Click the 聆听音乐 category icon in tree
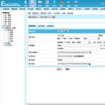Screen dimensions: 105x105 (6, 30)
